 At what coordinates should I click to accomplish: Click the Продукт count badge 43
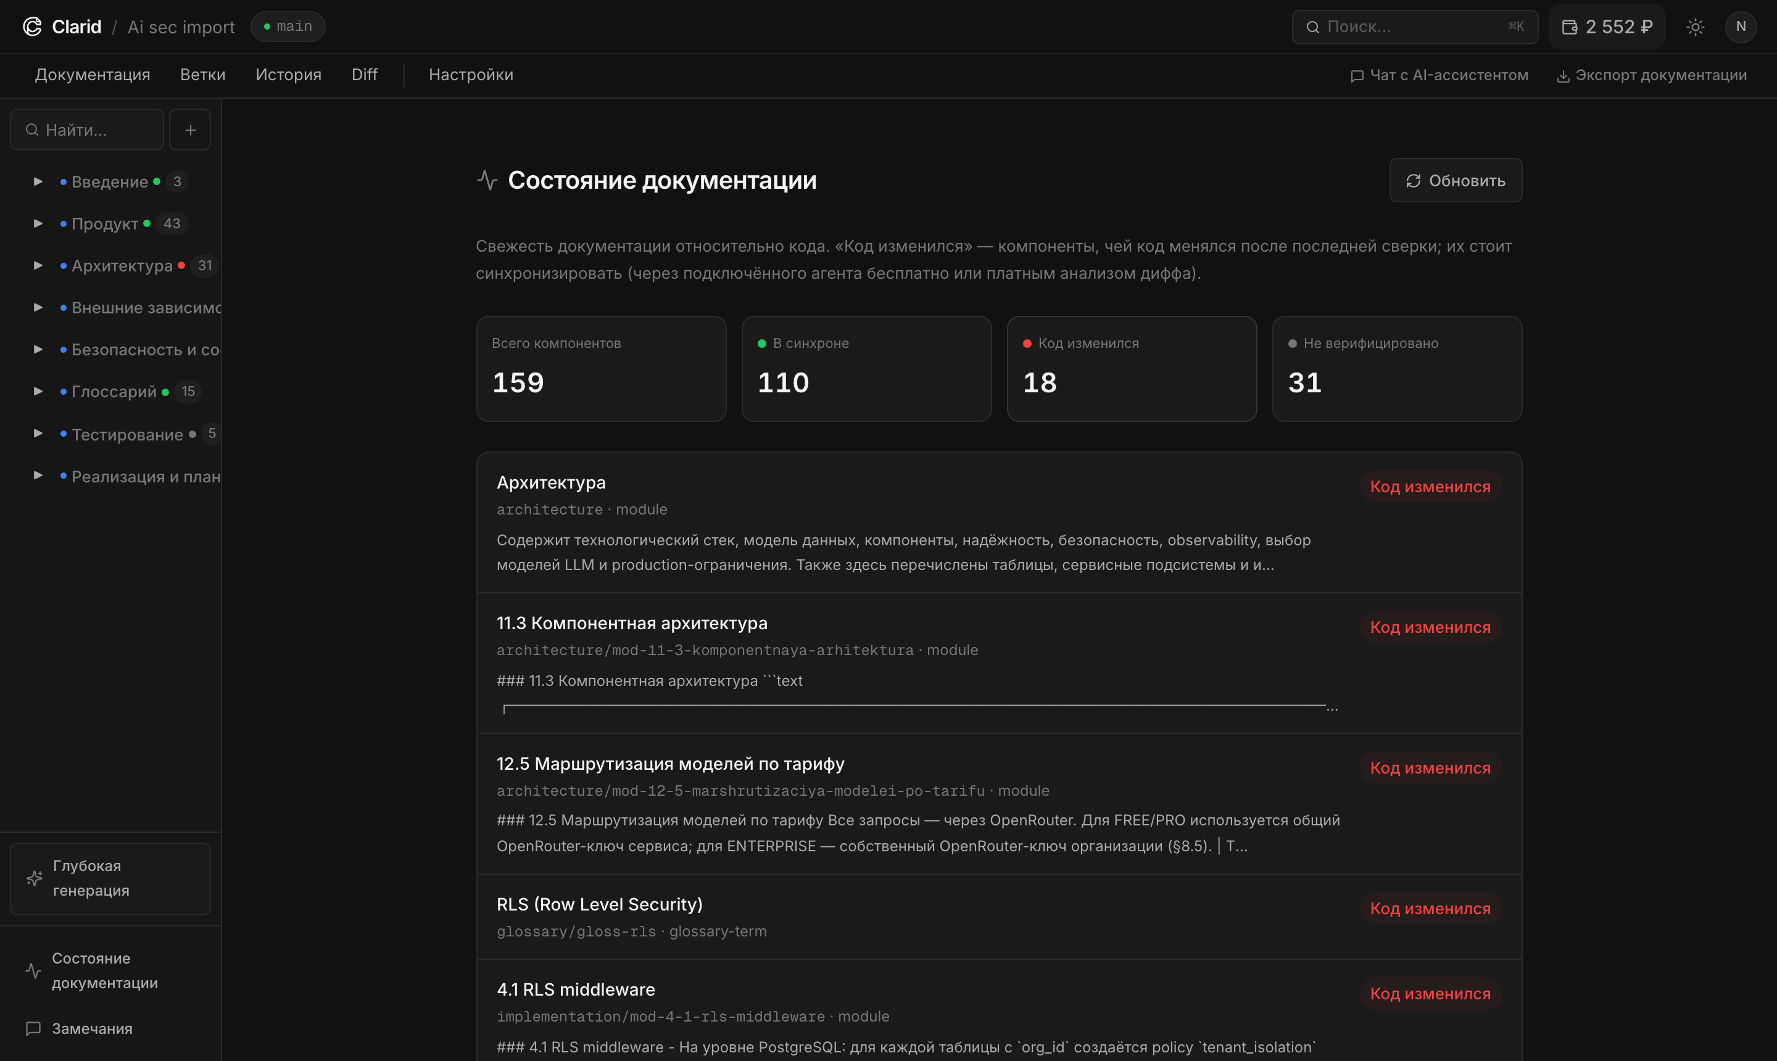click(172, 224)
